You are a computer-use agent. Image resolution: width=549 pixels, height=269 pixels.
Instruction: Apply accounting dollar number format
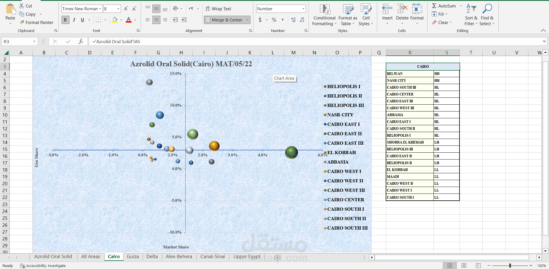pos(260,20)
